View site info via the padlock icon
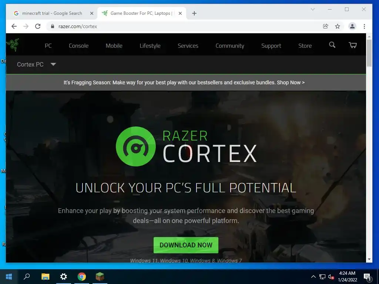Viewport: 379px width, 284px height. [53, 26]
